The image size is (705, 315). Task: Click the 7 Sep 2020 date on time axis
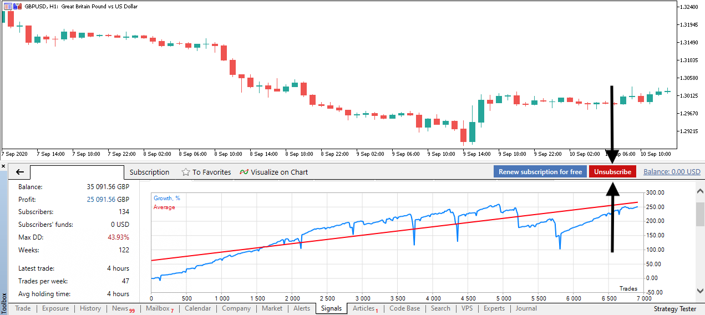14,154
